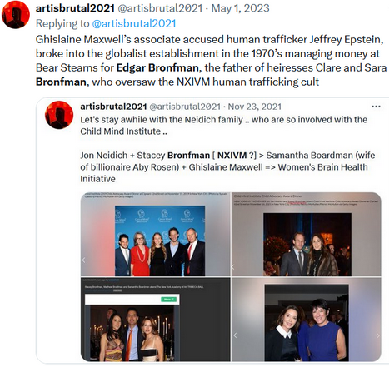Open the Nov 23, 2021 timestamp

click(254, 107)
